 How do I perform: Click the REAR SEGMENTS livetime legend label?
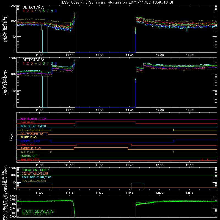click(37, 214)
